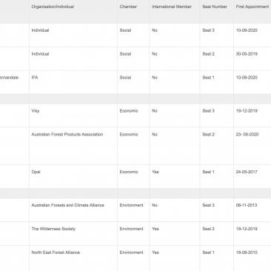Click the 30-05-2019 appointment date

[247, 54]
